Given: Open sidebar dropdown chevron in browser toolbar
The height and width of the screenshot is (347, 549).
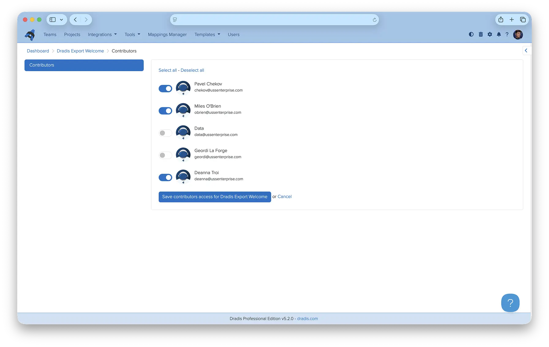Looking at the screenshot, I should click(62, 20).
